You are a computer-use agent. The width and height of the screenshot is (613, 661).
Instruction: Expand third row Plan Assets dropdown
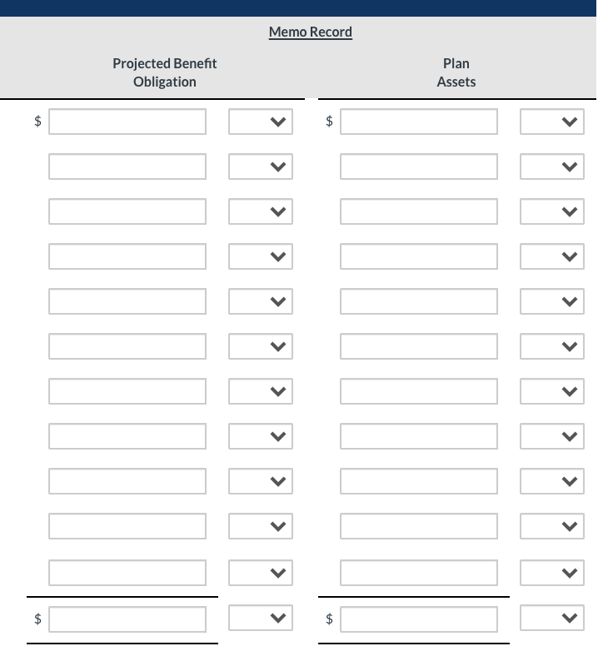(552, 212)
